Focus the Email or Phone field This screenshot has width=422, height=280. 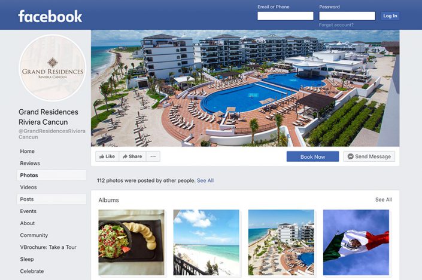[x=286, y=16]
